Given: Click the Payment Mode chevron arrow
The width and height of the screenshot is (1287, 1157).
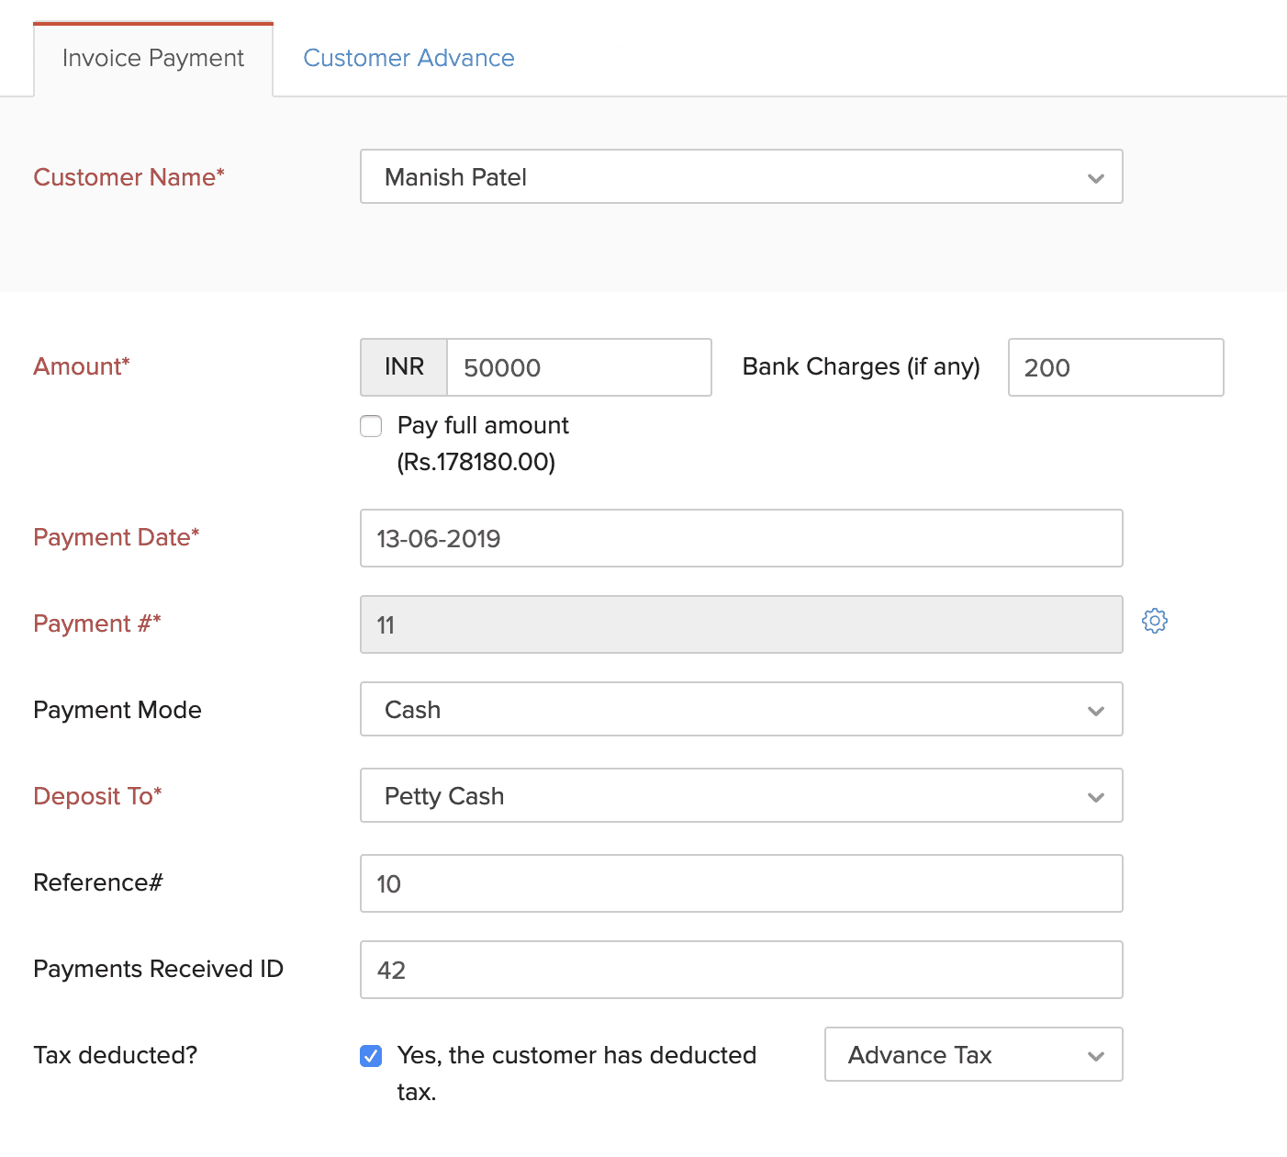Looking at the screenshot, I should [1095, 711].
